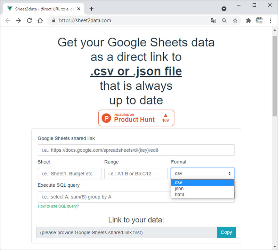Click the browser forward arrow
This screenshot has width=278, height=250.
pyautogui.click(x=18, y=20)
